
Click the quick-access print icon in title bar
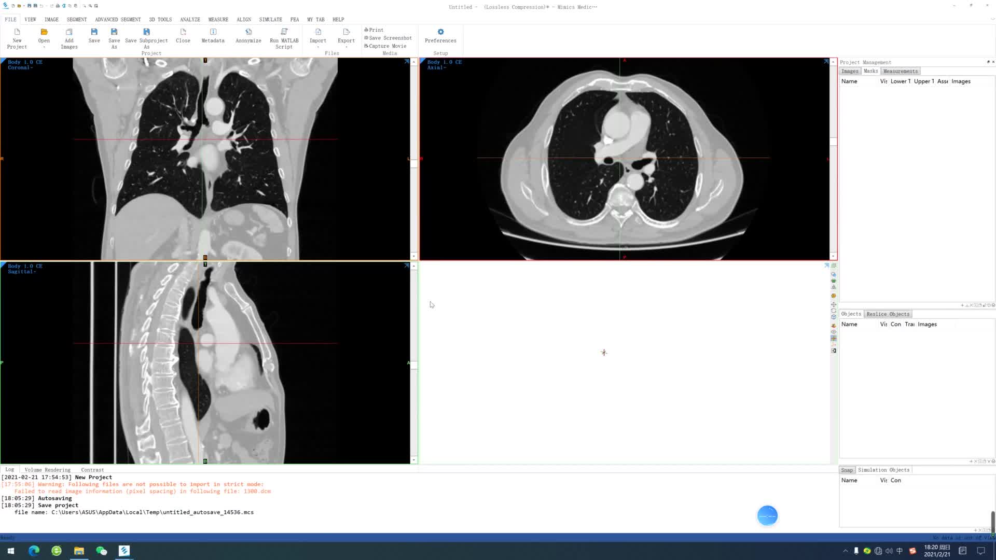58,6
